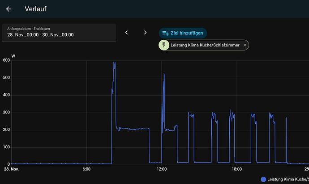
Task: Select the Leistung Klima Küche/Schlafzimmer chip label
Action: (x=205, y=45)
